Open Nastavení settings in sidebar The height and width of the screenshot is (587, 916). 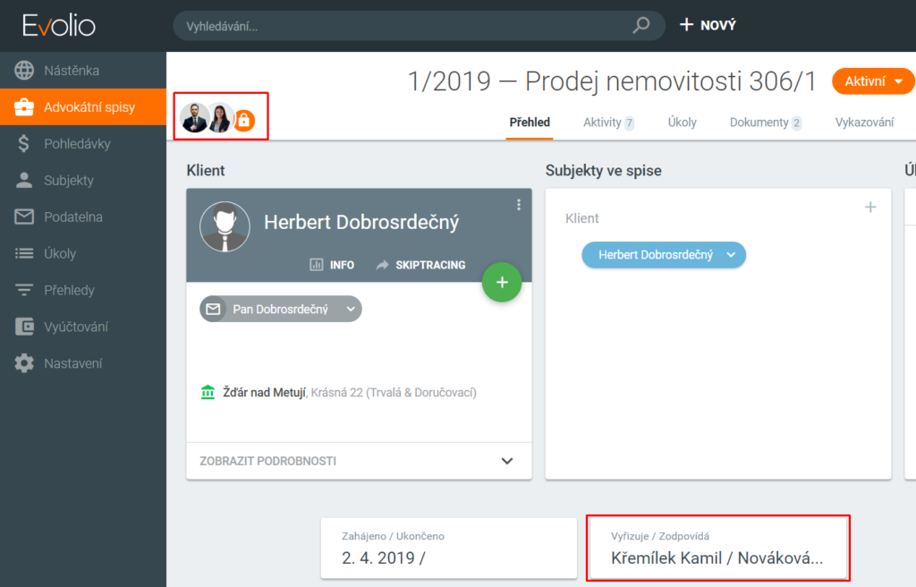pos(73,363)
